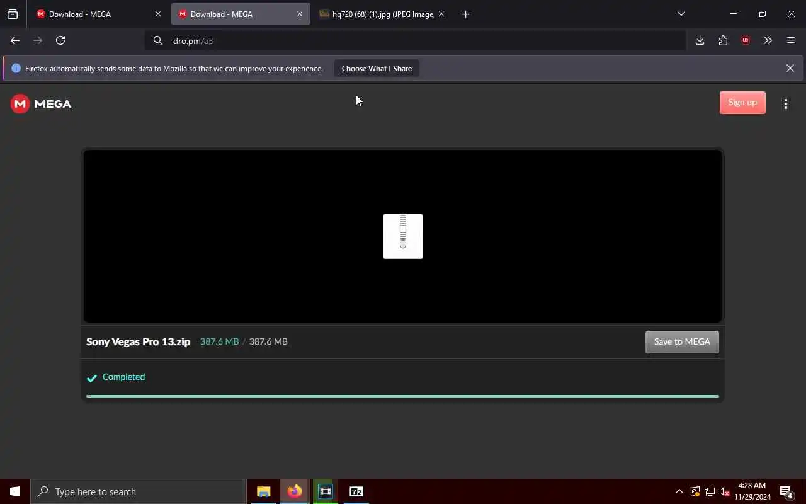Open the 7-Zip taskbar icon

coord(356,491)
